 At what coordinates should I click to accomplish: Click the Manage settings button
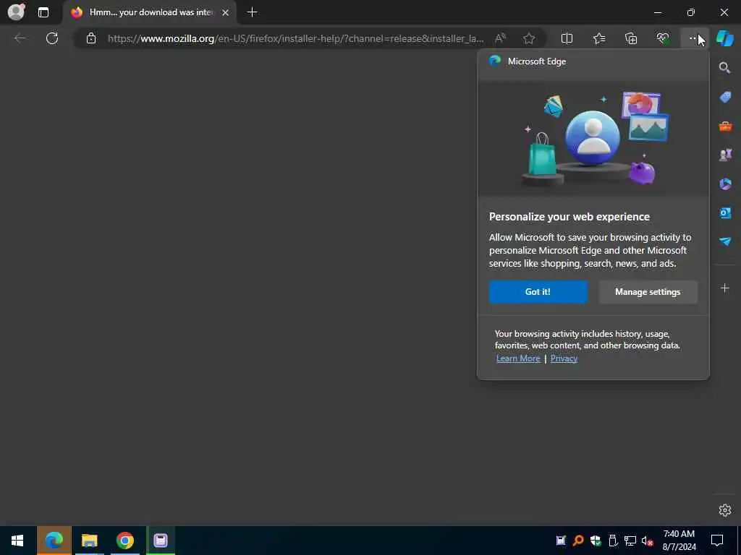648,292
